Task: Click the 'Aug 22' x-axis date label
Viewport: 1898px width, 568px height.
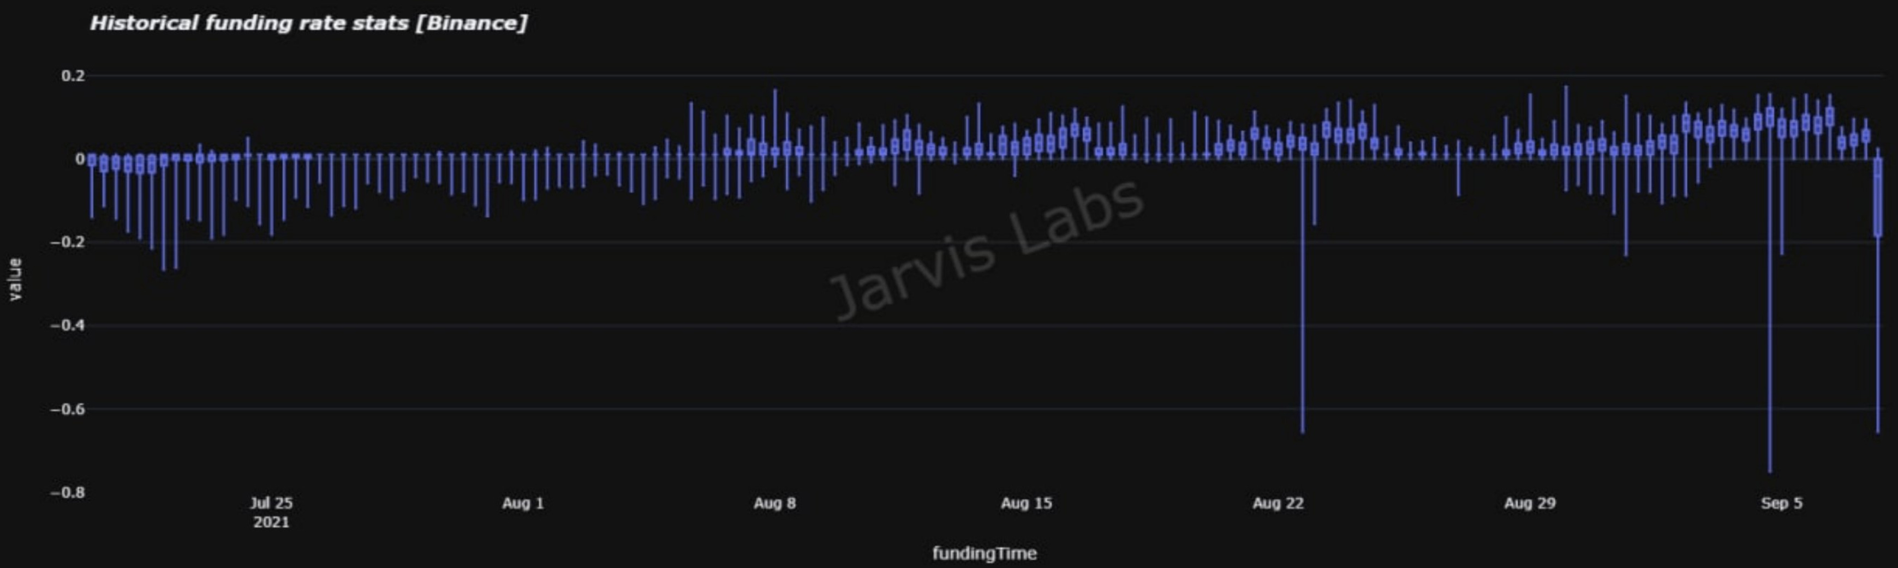Action: 1279,503
